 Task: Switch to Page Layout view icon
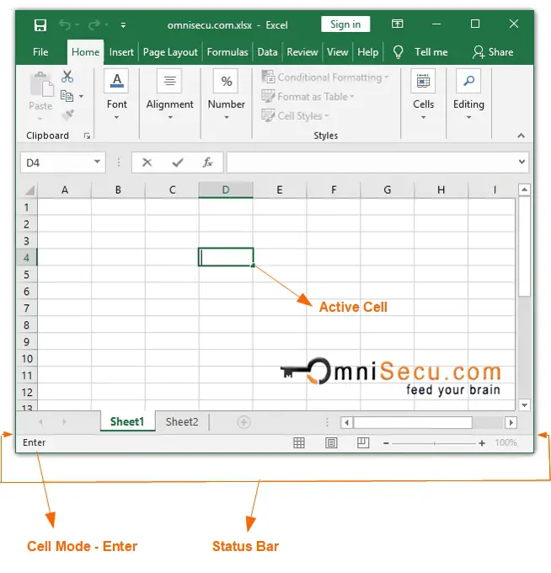click(331, 443)
